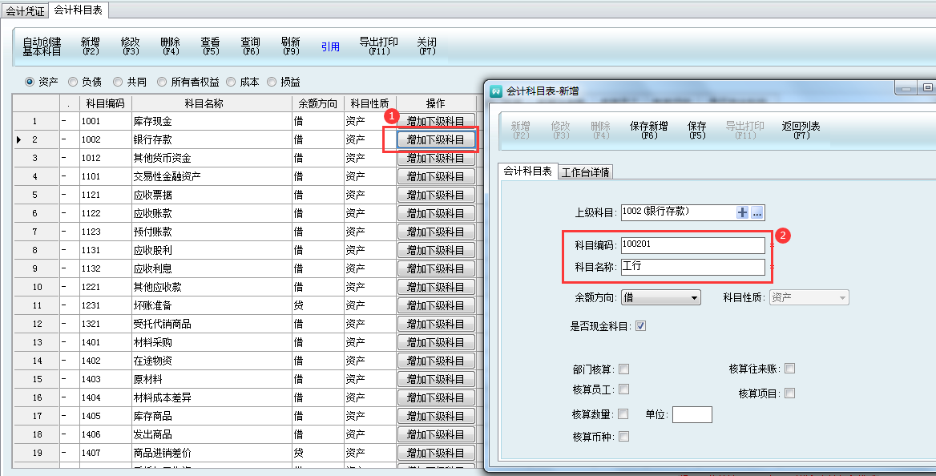The width and height of the screenshot is (936, 476).
Task: Enable the 部门核算 checkbox
Action: 623,369
